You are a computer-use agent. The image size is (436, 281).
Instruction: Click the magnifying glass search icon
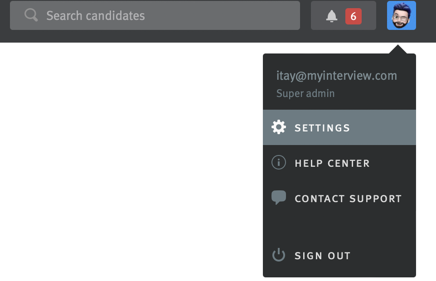click(x=31, y=15)
